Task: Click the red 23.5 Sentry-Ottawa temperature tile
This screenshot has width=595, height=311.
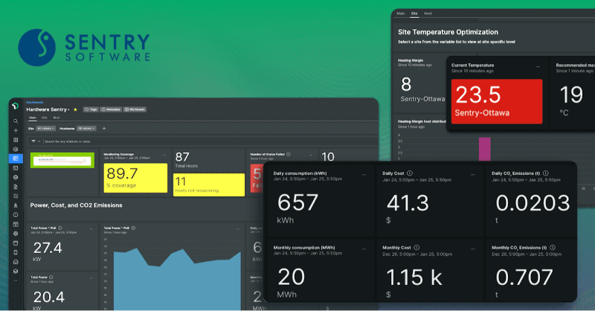Action: click(497, 101)
